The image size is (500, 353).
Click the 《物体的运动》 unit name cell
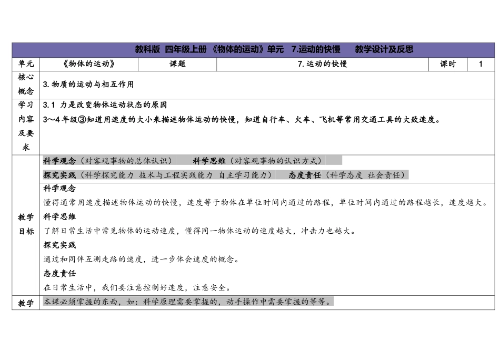89,64
